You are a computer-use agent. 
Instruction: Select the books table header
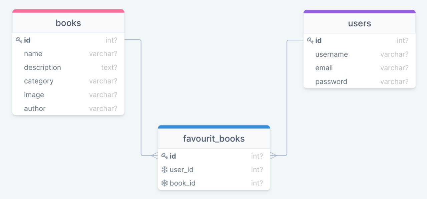click(x=68, y=23)
